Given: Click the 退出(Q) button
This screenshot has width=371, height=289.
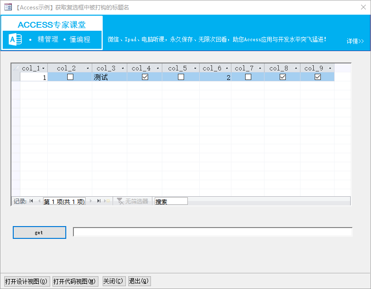Looking at the screenshot, I should [x=139, y=281].
